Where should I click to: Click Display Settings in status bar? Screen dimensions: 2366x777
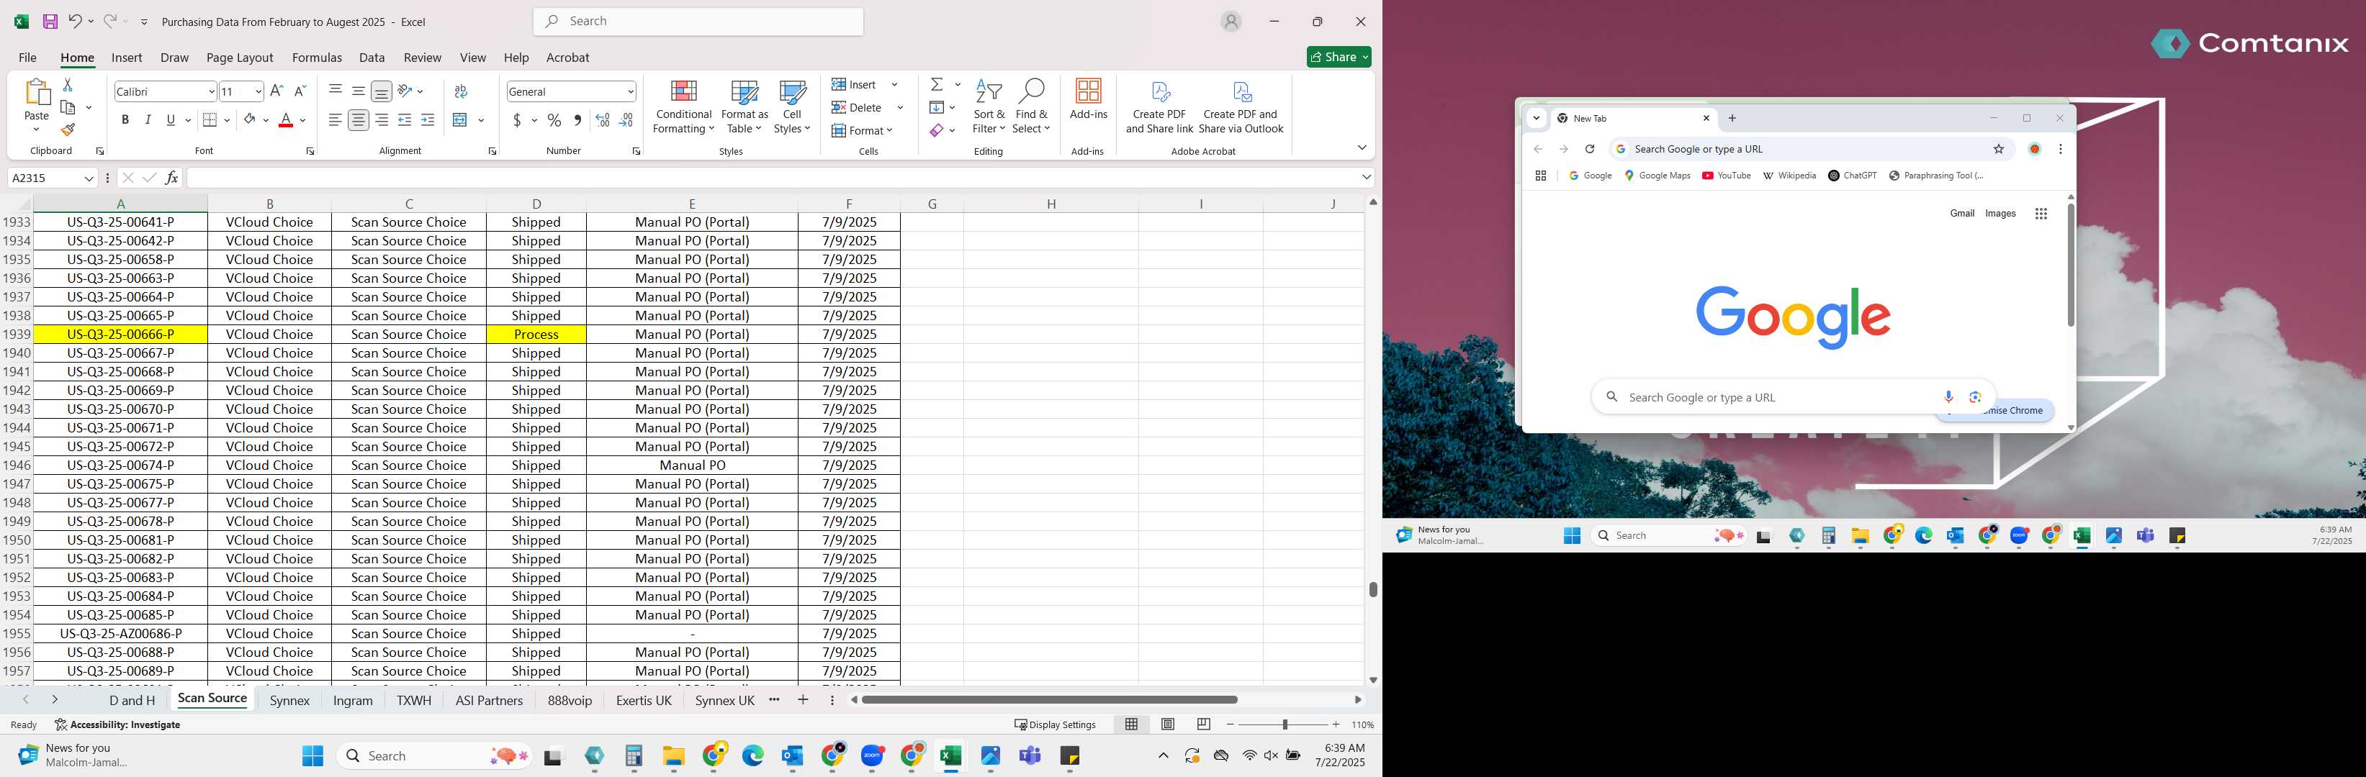(1056, 724)
